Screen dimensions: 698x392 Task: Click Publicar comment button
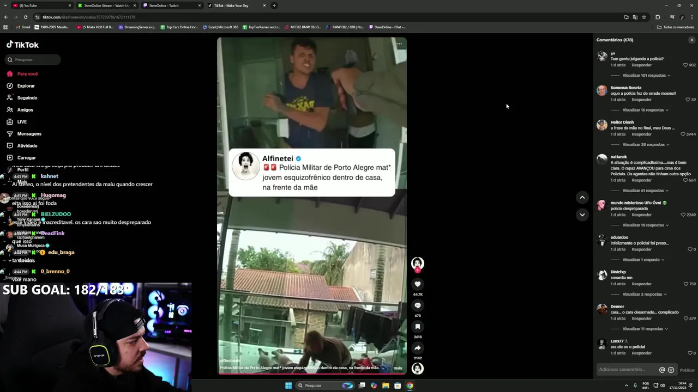coord(687,370)
